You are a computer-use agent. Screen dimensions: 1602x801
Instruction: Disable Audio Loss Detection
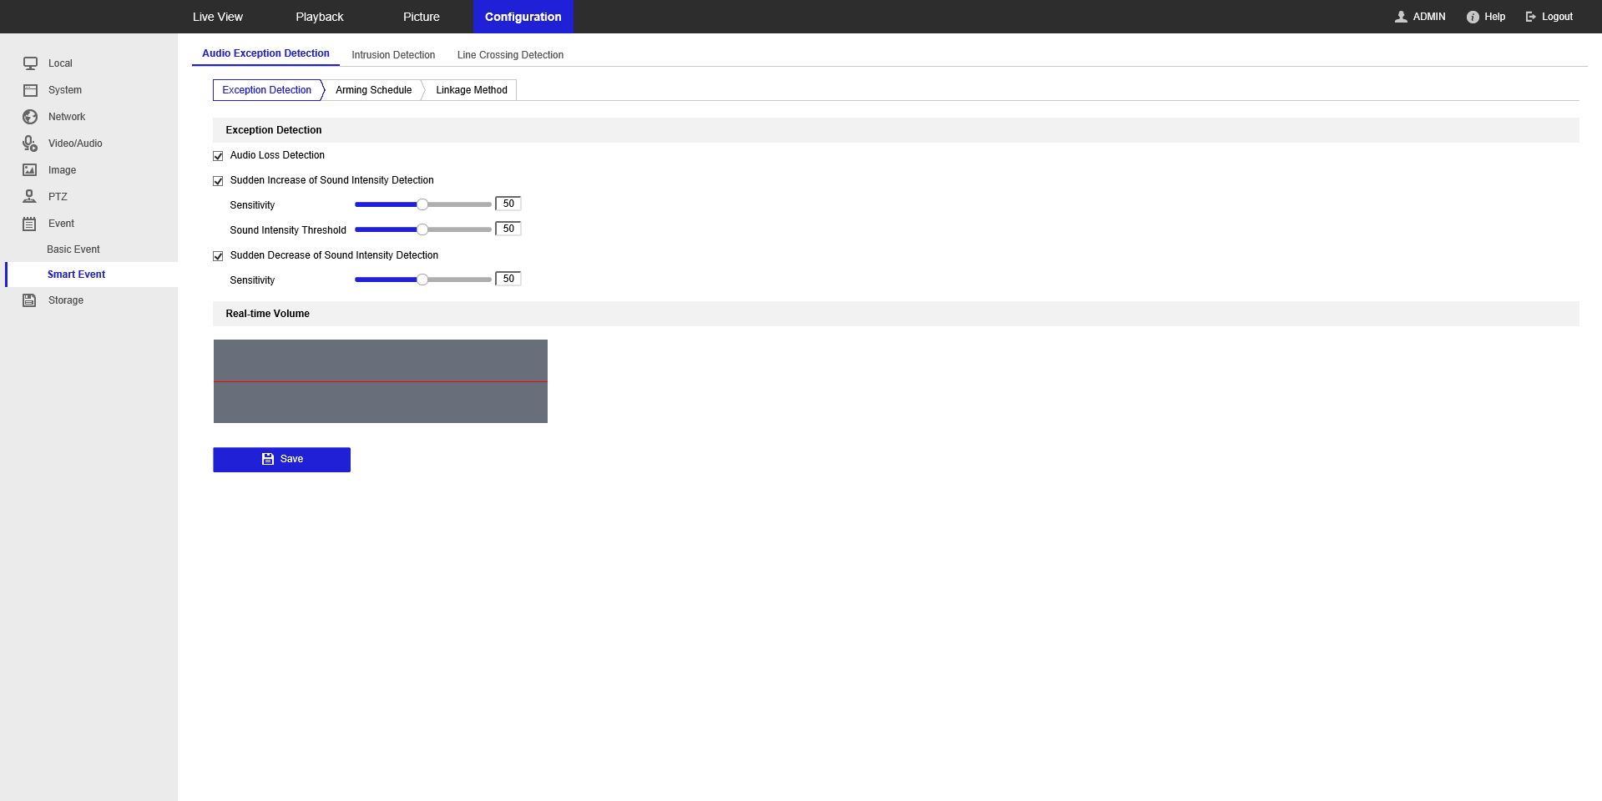pyautogui.click(x=218, y=155)
